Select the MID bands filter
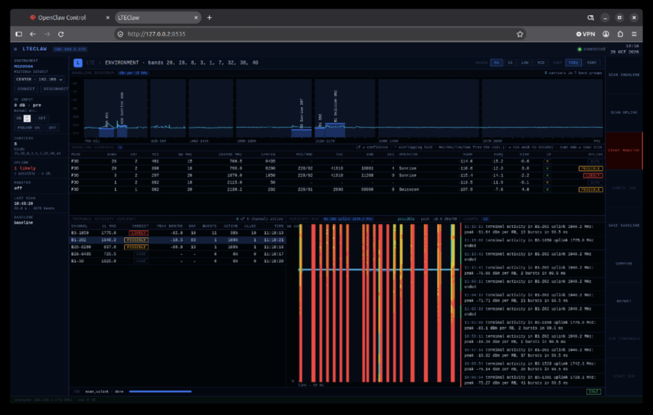653x415 pixels. pyautogui.click(x=541, y=63)
